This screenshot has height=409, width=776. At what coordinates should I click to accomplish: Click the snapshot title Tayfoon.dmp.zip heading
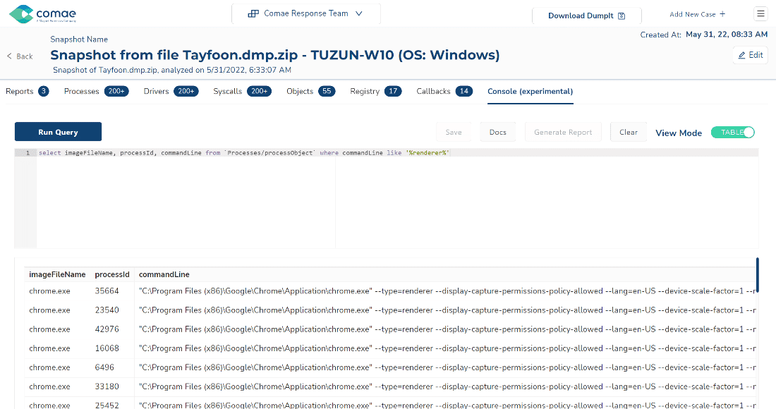(x=274, y=55)
